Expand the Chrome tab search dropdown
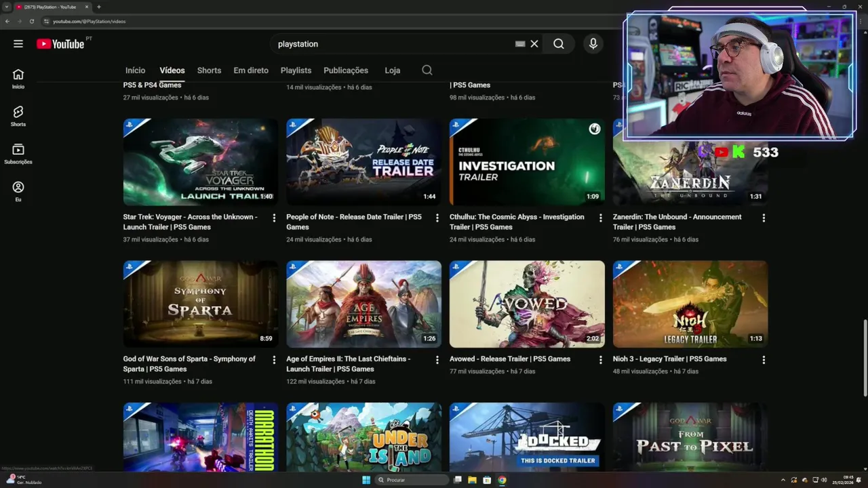The height and width of the screenshot is (488, 868). [7, 7]
